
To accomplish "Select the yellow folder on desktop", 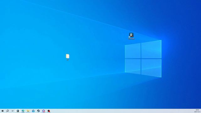I will tap(68, 57).
